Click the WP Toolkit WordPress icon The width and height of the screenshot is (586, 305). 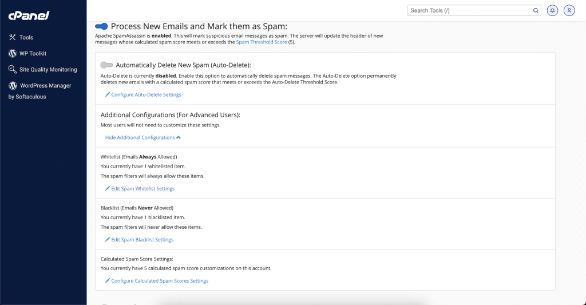pos(13,53)
